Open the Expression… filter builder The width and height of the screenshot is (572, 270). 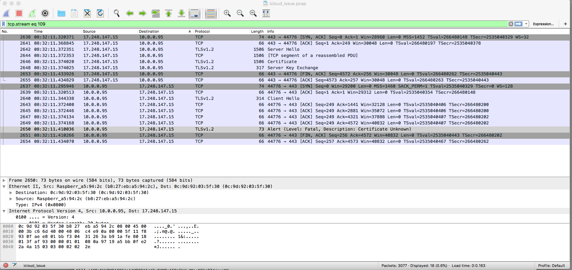pos(543,24)
